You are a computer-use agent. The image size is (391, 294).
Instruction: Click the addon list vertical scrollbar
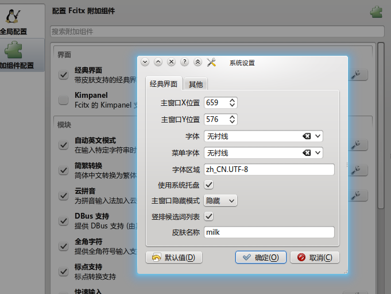click(381, 125)
